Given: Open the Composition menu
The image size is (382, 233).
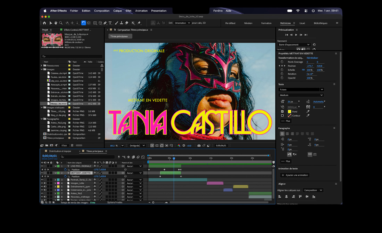Looking at the screenshot, I should coord(102,11).
